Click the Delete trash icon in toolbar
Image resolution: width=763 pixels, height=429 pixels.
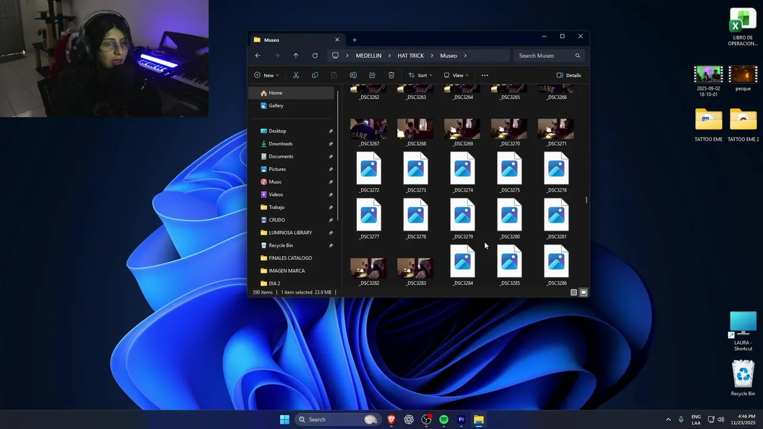click(x=391, y=75)
